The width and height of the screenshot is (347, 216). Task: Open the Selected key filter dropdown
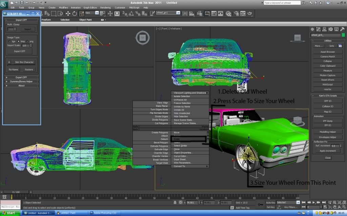pyautogui.click(x=298, y=202)
